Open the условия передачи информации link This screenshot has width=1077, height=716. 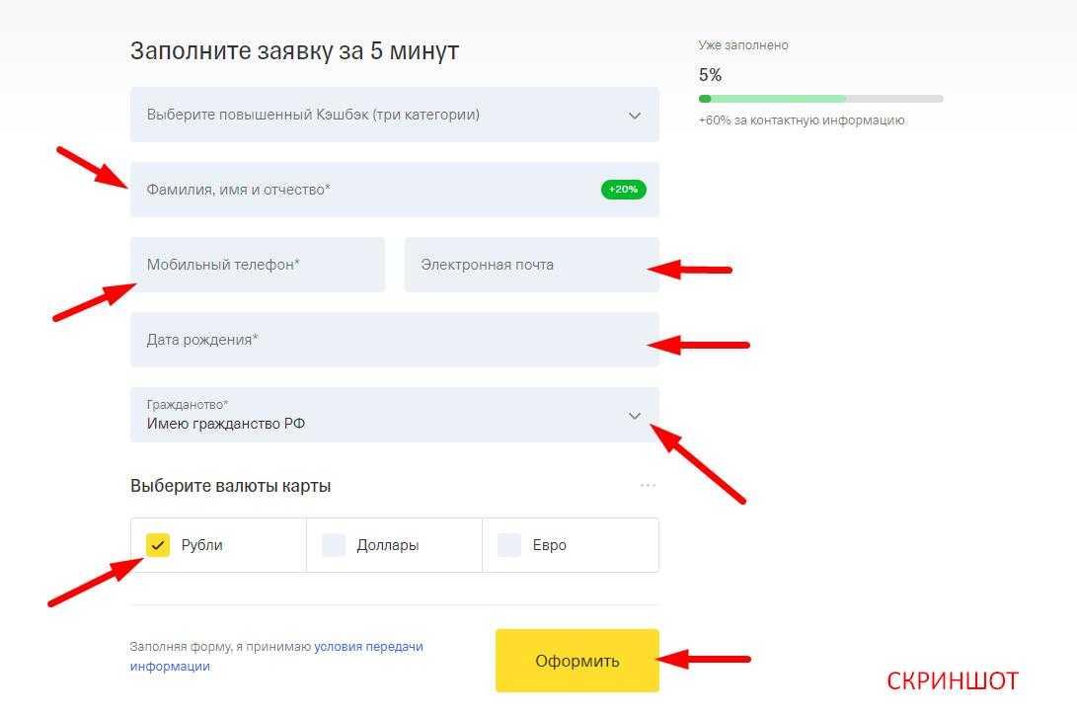368,647
